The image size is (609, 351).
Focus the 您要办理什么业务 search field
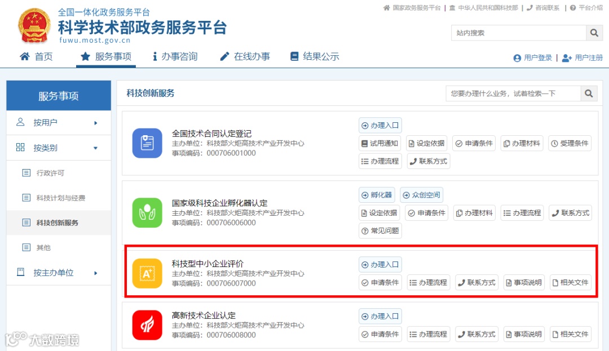(x=513, y=94)
